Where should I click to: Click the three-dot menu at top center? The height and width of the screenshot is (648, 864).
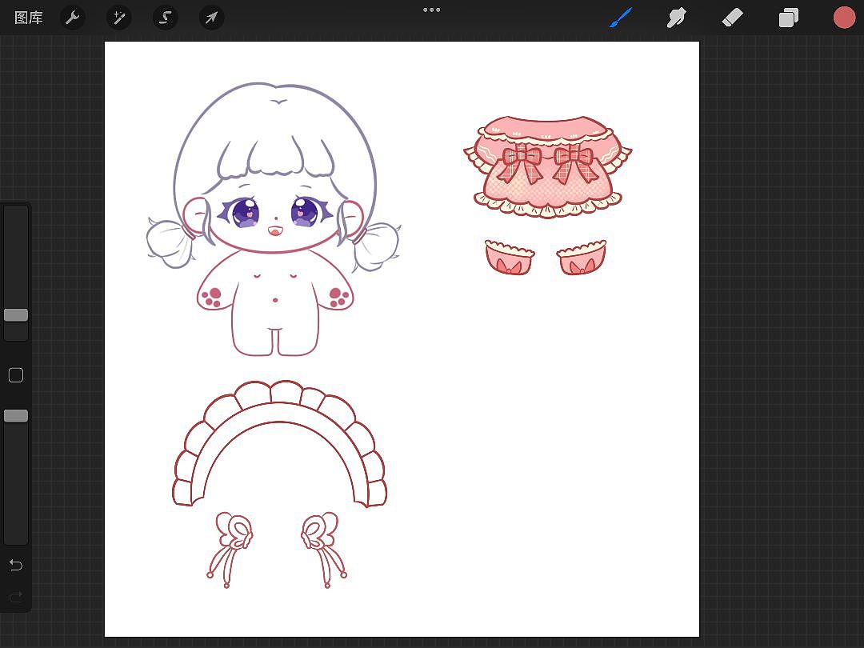point(431,10)
